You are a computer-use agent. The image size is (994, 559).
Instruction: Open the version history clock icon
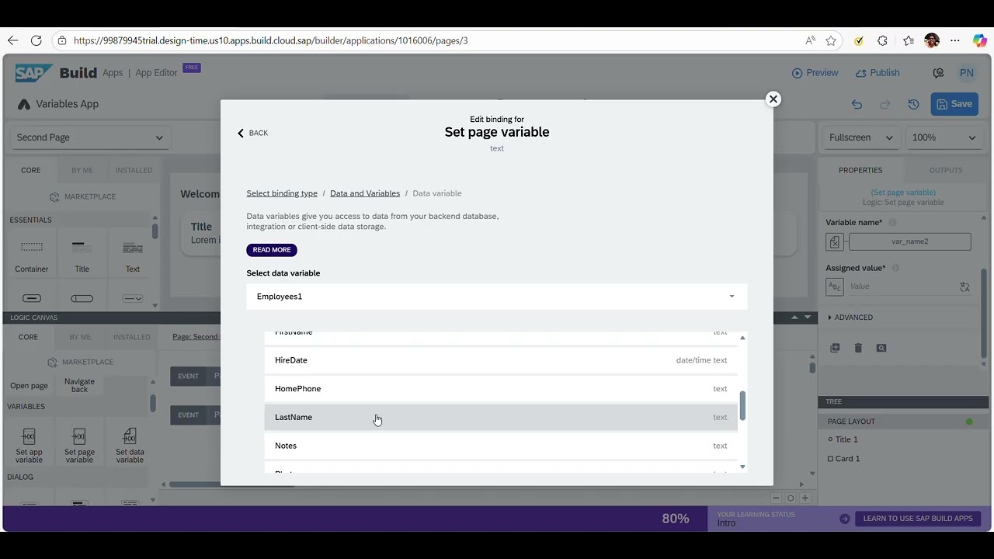point(913,104)
